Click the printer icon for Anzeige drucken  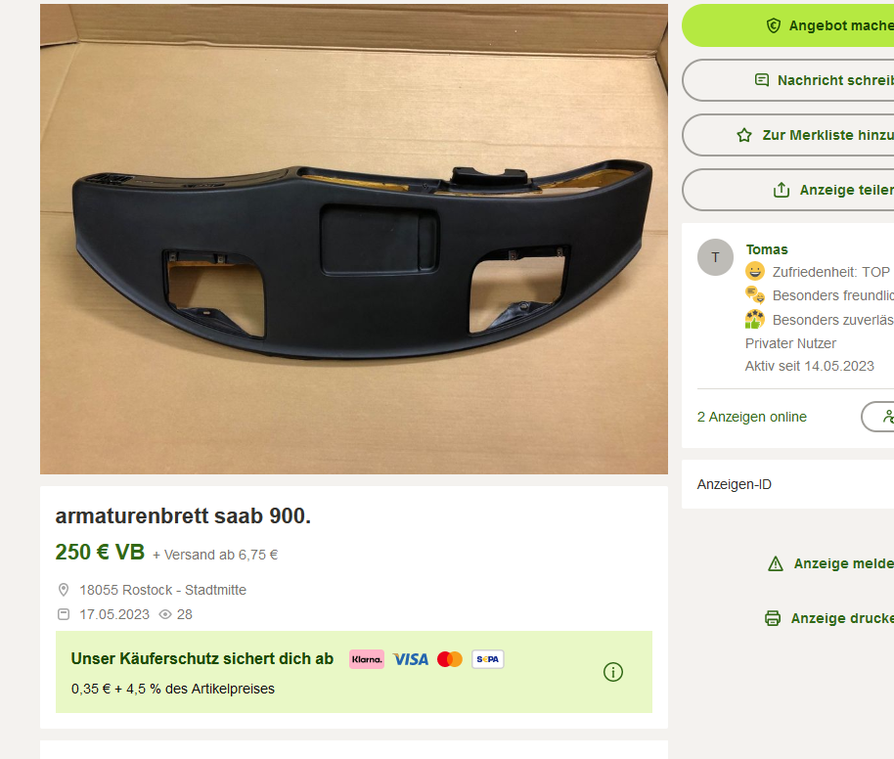[x=773, y=618]
